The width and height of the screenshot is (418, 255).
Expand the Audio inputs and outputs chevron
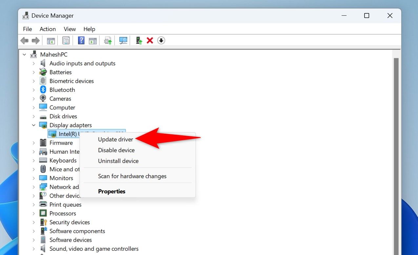(x=33, y=63)
